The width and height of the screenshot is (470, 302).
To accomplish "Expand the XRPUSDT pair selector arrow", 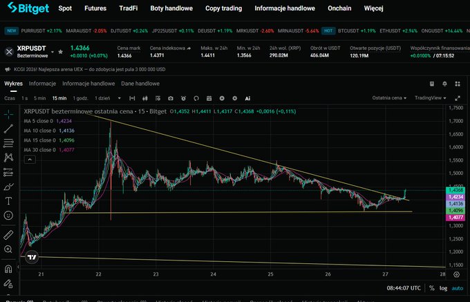I will point(53,52).
